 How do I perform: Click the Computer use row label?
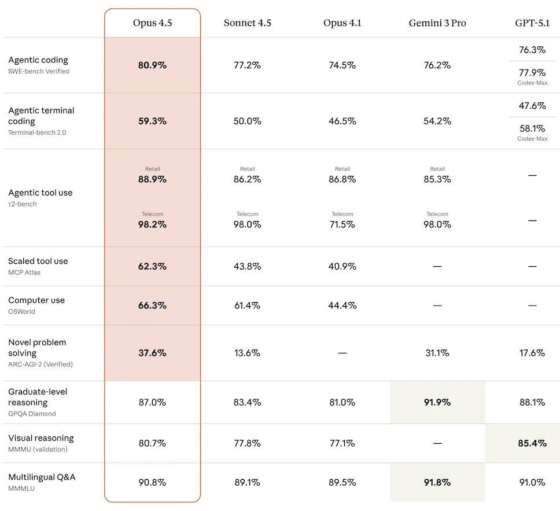click(x=36, y=300)
